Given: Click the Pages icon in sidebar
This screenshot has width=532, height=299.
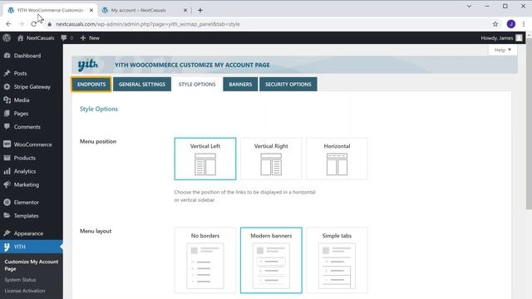Looking at the screenshot, I should (x=7, y=114).
